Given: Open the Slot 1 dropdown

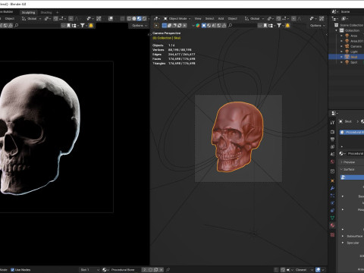Looking at the screenshot, I should point(89,270).
